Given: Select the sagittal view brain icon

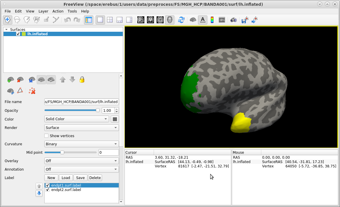Looking at the screenshot, I should 141,20.
